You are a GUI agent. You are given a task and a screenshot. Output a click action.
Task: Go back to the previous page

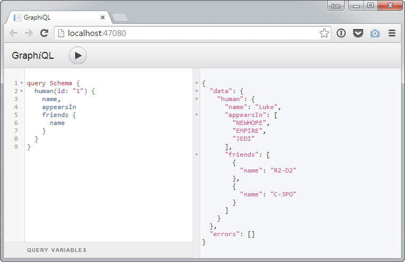[x=13, y=33]
